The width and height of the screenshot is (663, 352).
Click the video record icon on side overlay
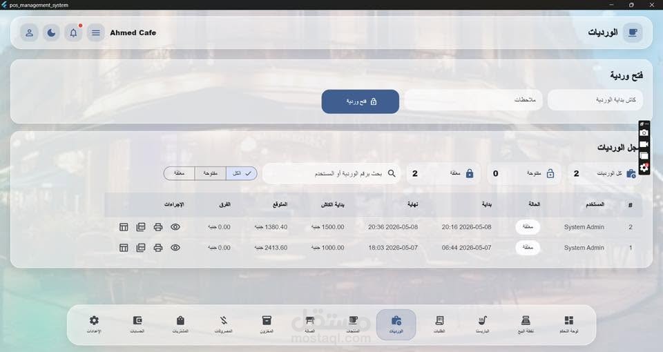[644, 144]
